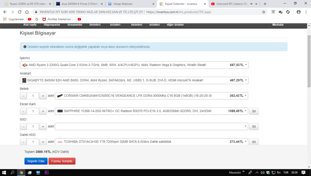Switch to Asus B450M-K Prime tab

[x=79, y=4]
